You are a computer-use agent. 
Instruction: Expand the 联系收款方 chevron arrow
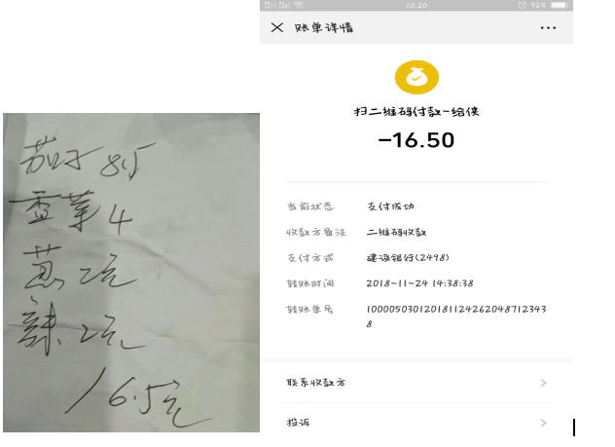[x=544, y=383]
